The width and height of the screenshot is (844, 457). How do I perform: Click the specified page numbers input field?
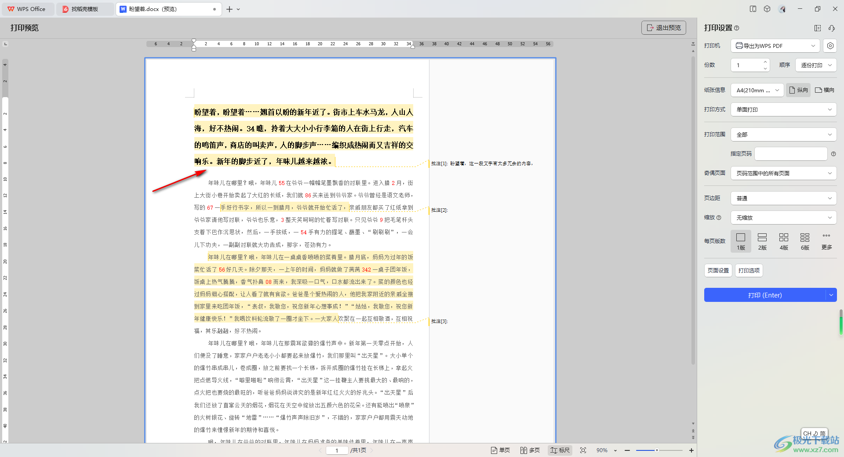pyautogui.click(x=791, y=154)
